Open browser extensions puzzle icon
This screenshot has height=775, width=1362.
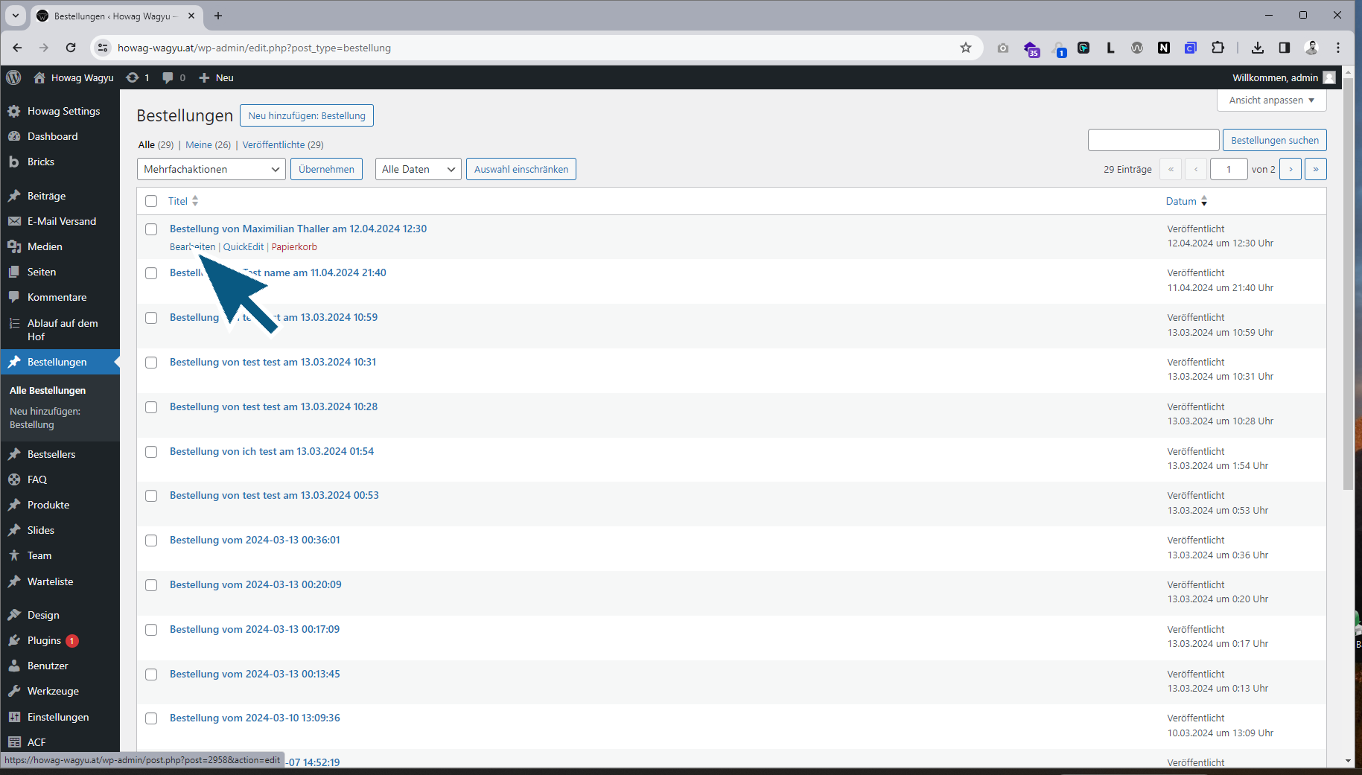1218,48
